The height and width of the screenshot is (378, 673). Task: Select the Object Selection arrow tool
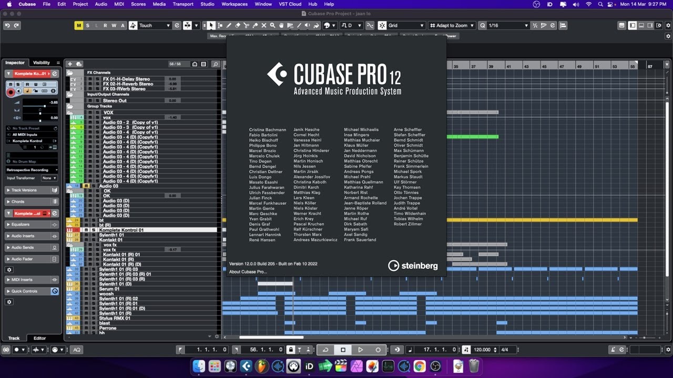[x=211, y=25]
